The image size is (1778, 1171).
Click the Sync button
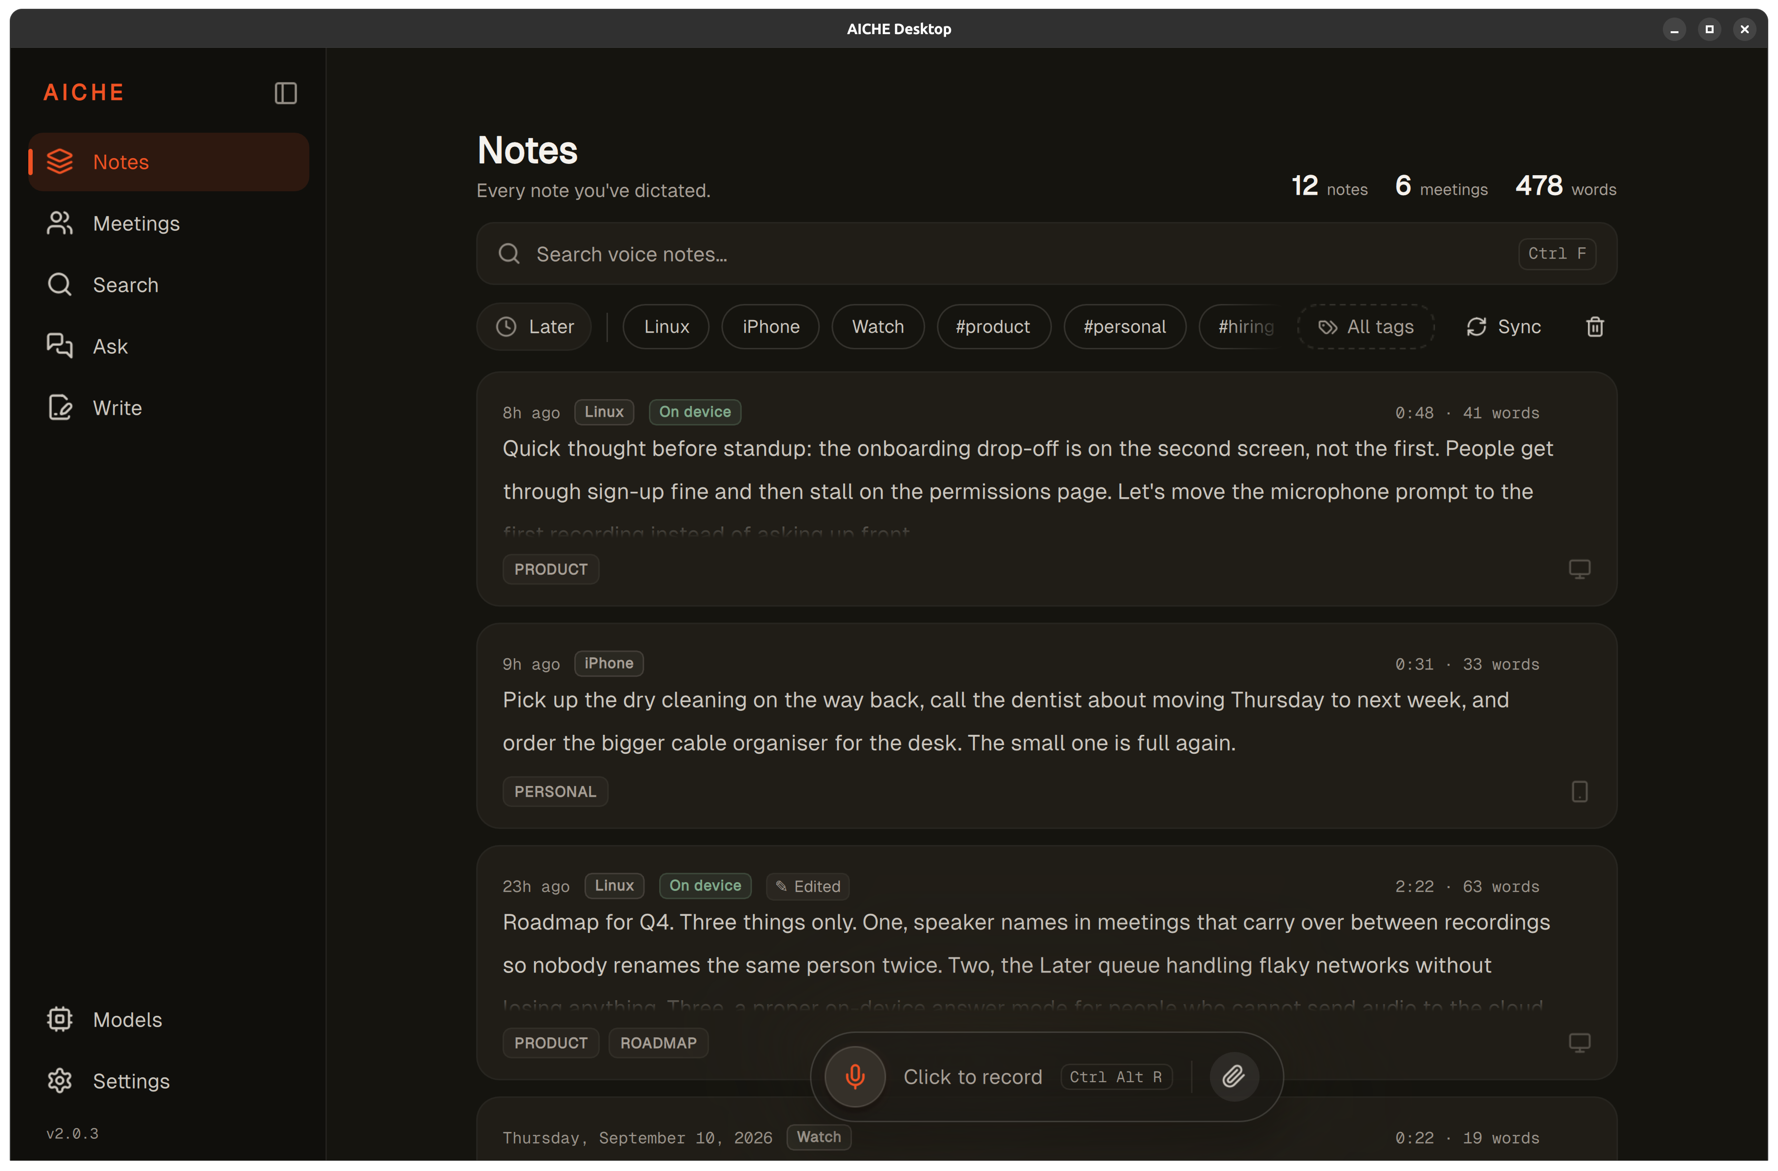[x=1503, y=326]
